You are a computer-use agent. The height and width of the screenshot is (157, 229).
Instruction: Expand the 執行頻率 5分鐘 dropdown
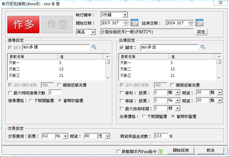click(x=125, y=15)
